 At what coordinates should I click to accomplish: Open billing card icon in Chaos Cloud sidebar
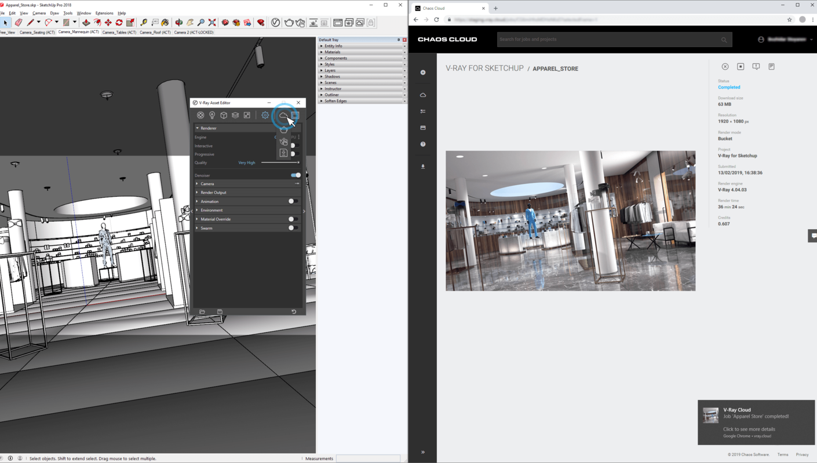click(423, 127)
